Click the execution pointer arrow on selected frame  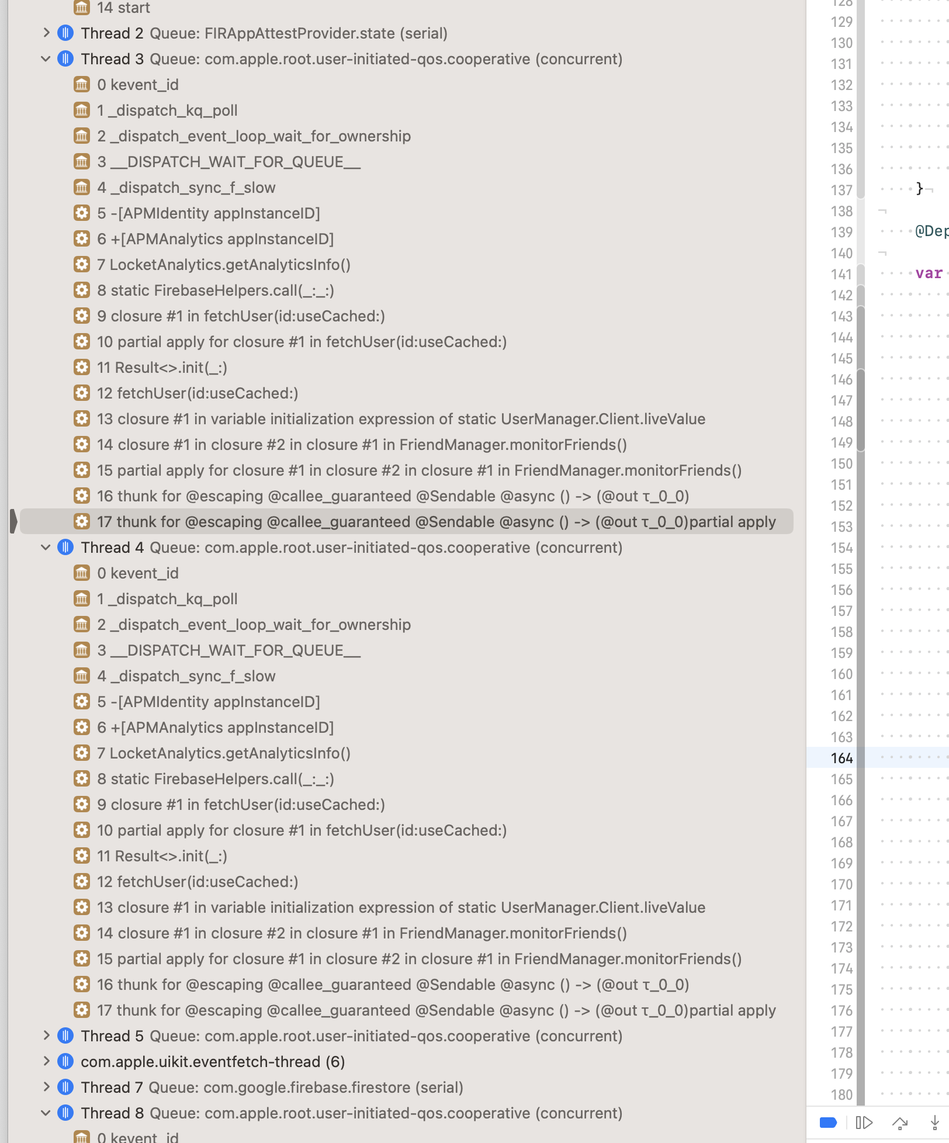13,521
